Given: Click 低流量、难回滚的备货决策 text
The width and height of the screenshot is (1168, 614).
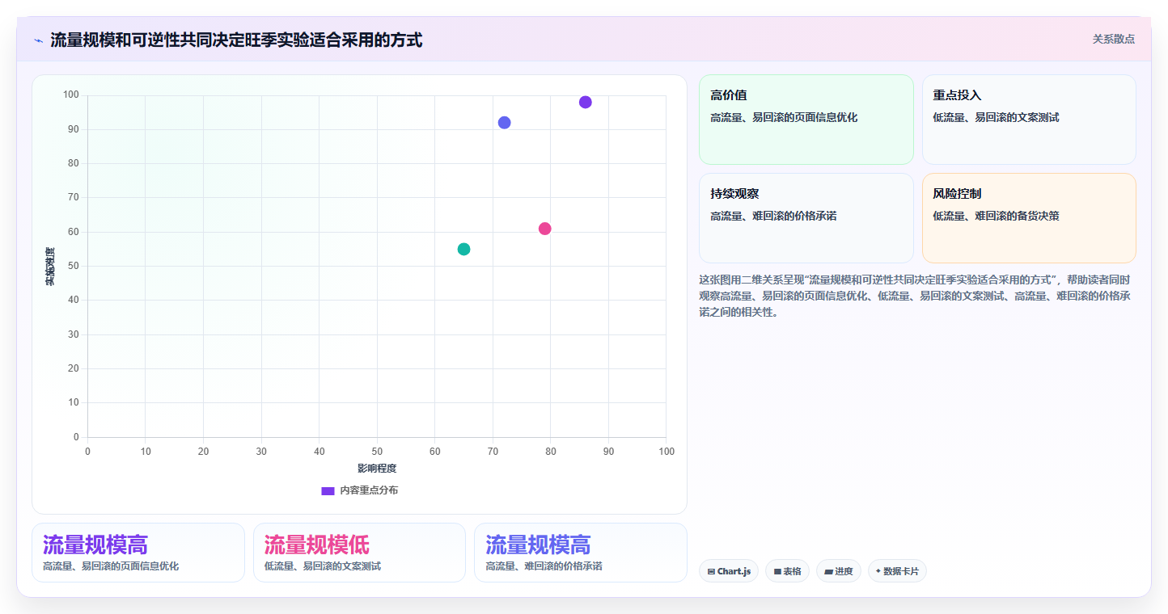Looking at the screenshot, I should (996, 216).
